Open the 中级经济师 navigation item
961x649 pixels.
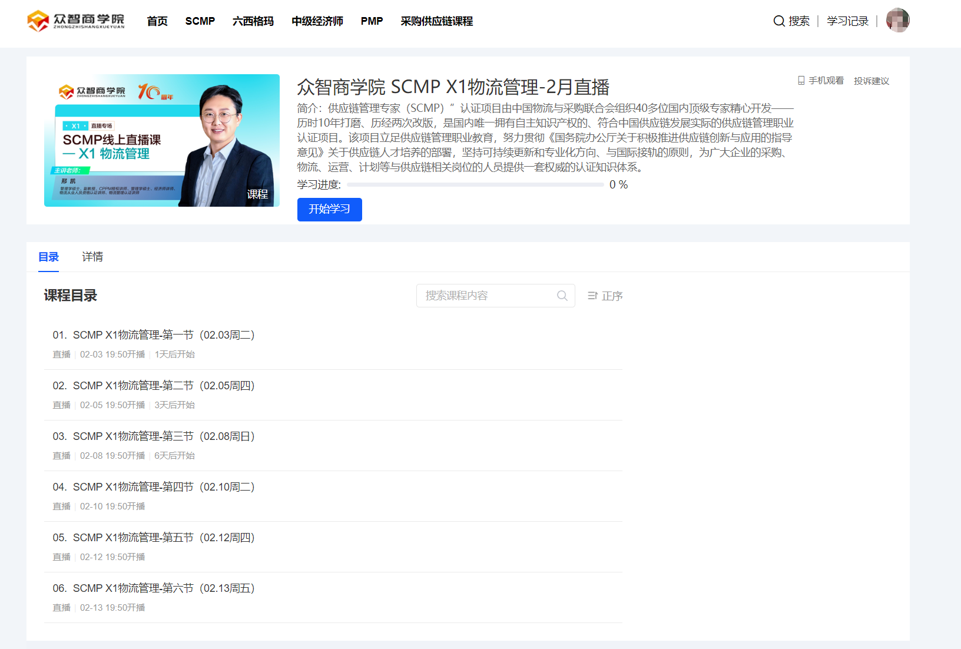pos(317,21)
